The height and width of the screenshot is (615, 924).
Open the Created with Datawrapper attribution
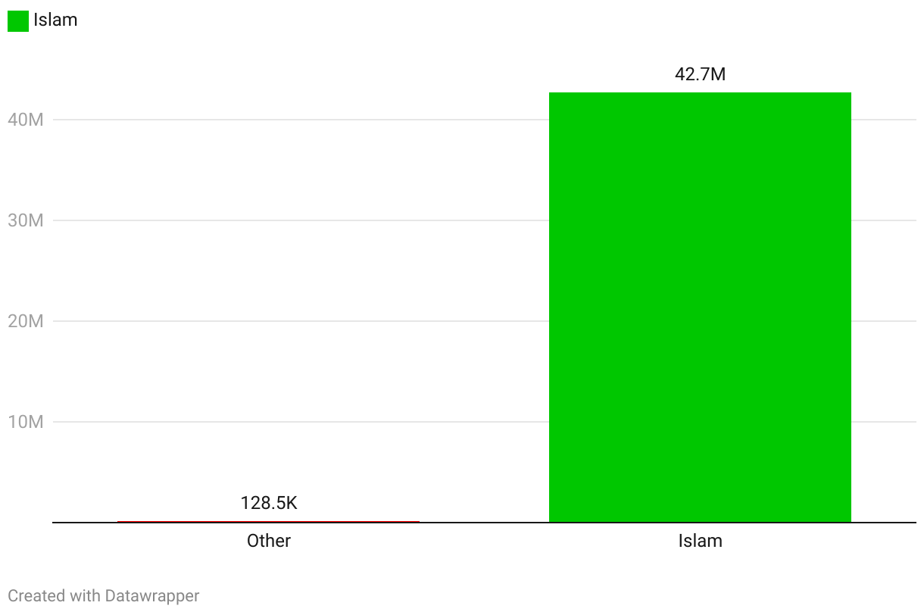(104, 596)
